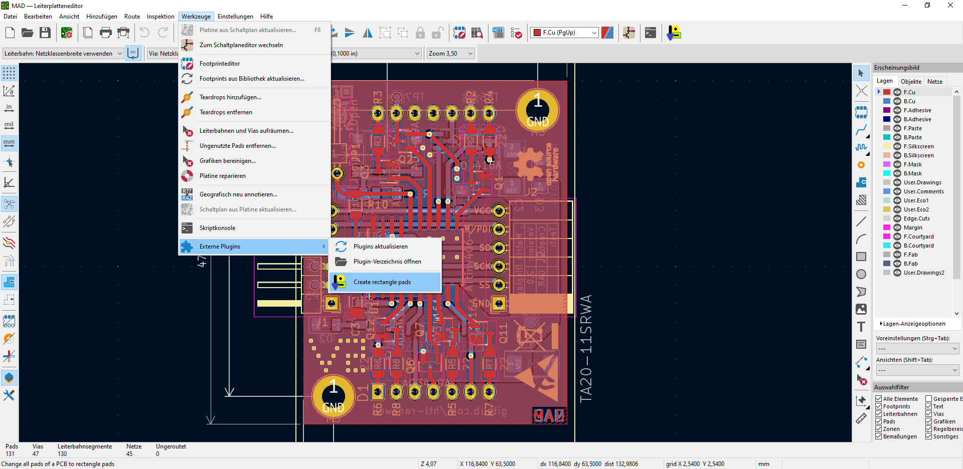This screenshot has width=963, height=469.
Task: Uncheck the Footprints selection filter
Action: pos(879,406)
